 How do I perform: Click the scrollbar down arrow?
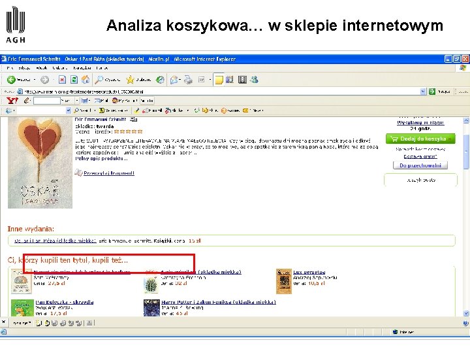point(466,313)
